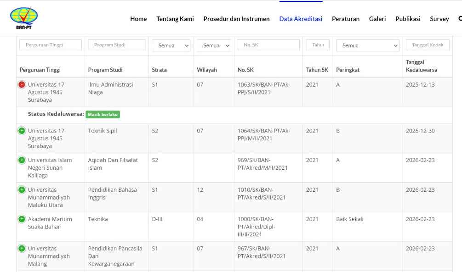Click the BAN-PT logo
Image resolution: width=462 pixels, height=272 pixels.
(24, 19)
